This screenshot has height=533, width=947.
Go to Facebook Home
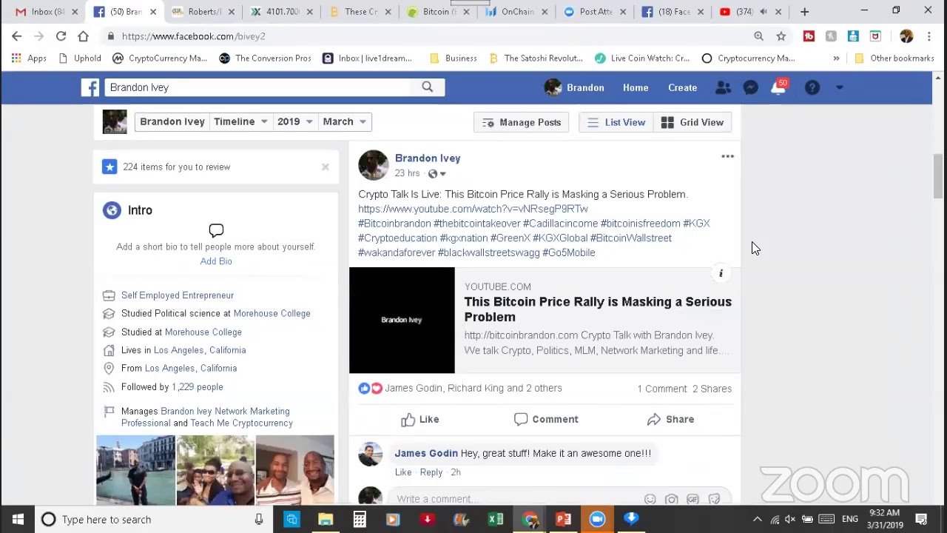point(636,87)
